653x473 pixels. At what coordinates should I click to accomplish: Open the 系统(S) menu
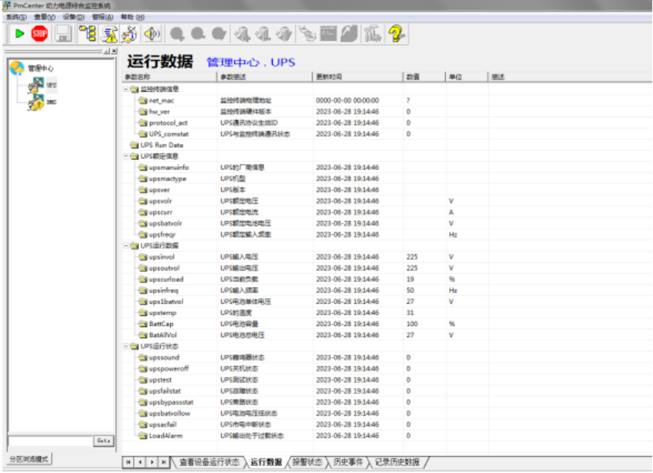pyautogui.click(x=16, y=16)
